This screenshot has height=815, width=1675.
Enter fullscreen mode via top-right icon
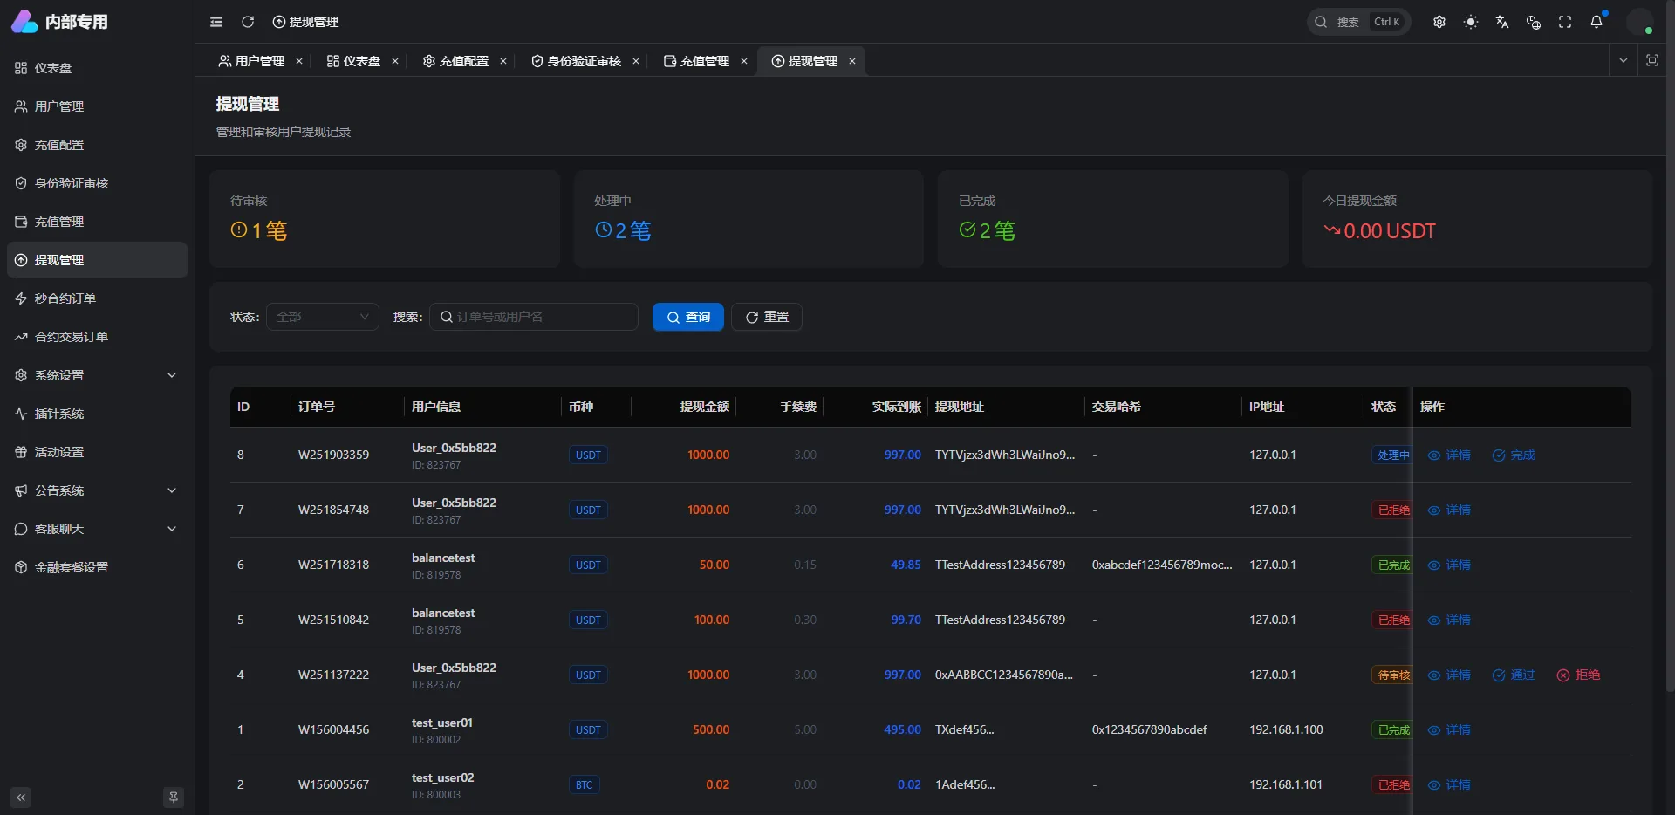click(x=1565, y=22)
